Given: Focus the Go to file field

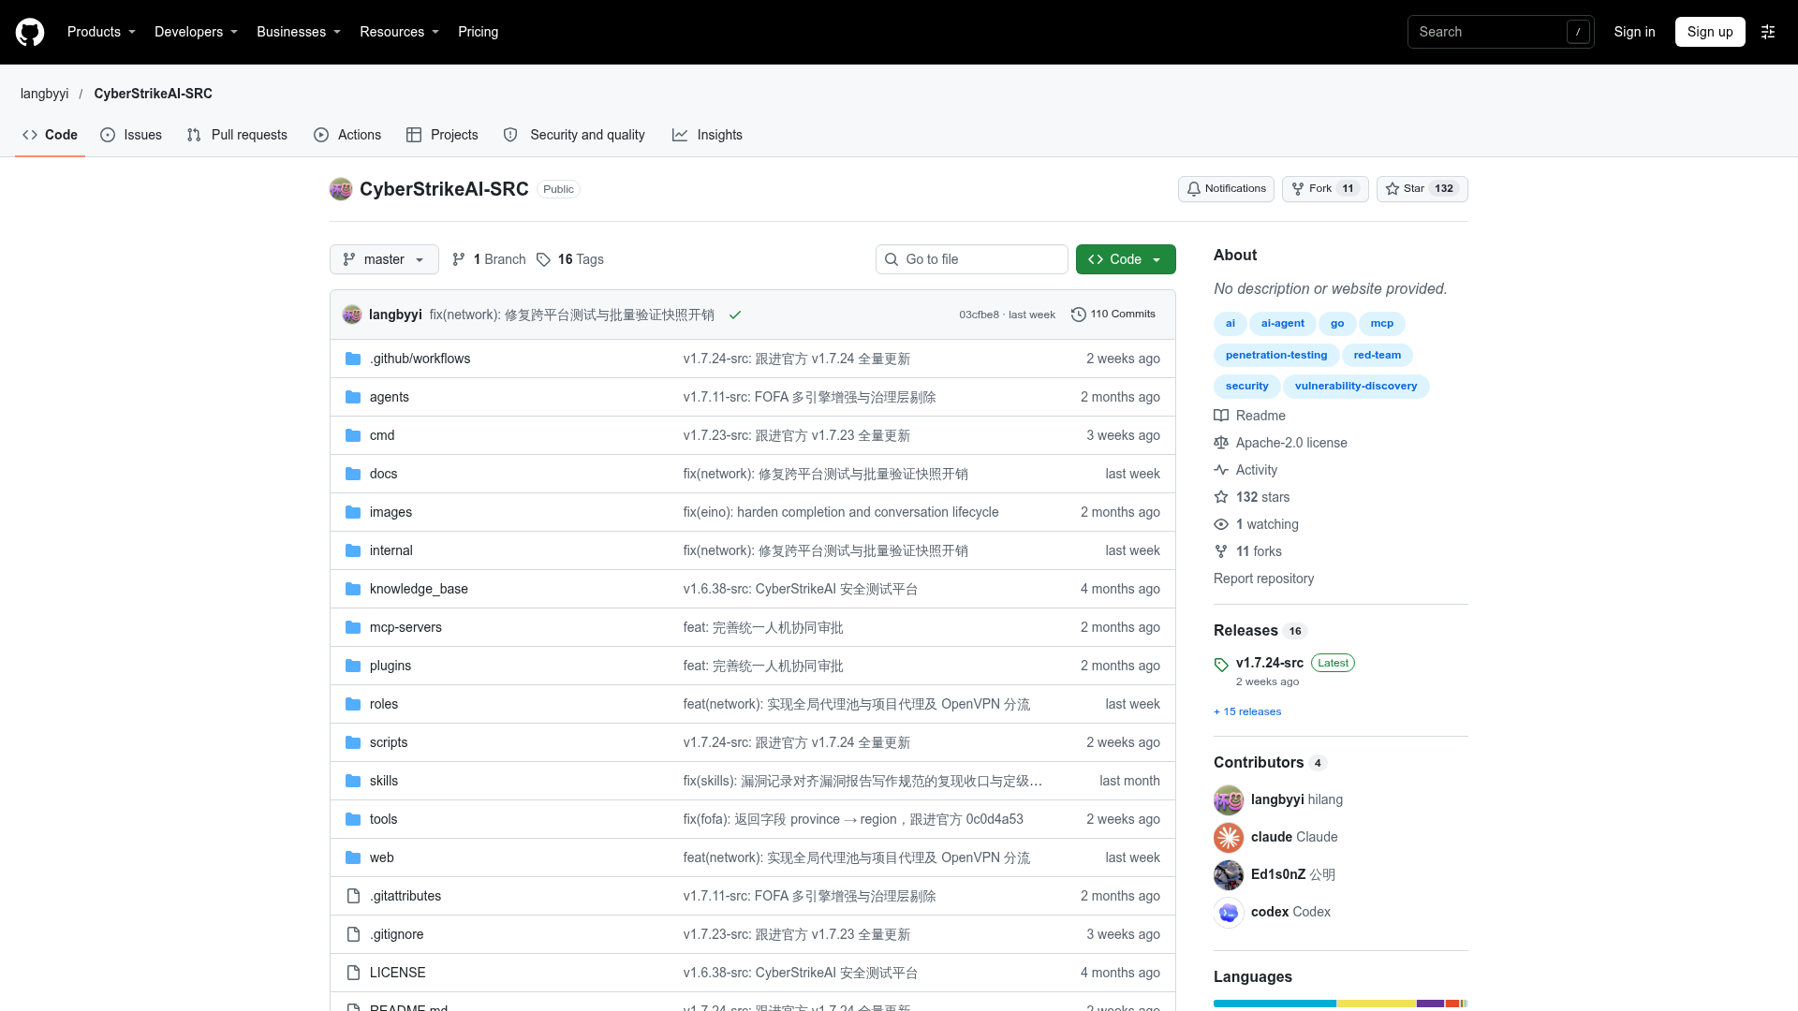Looking at the screenshot, I should pos(972,259).
